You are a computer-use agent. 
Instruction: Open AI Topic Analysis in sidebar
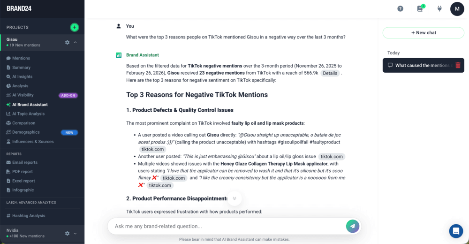[x=29, y=114]
